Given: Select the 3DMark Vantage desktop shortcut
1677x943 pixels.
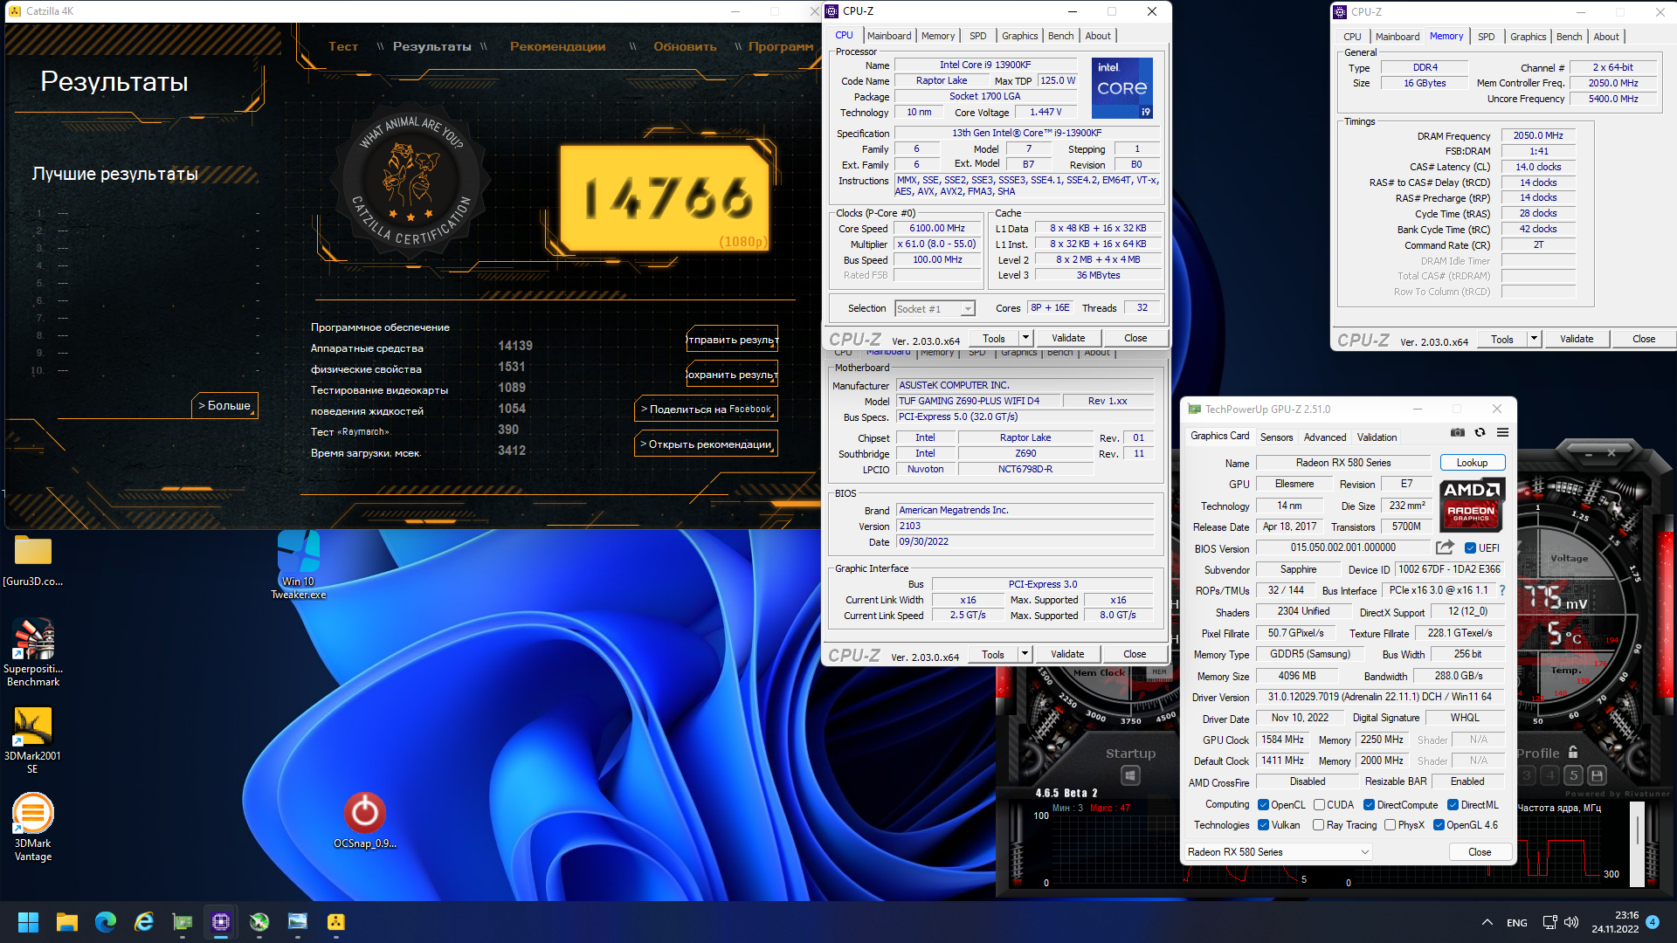Looking at the screenshot, I should pos(33,827).
